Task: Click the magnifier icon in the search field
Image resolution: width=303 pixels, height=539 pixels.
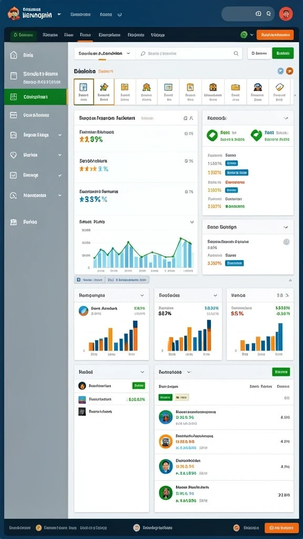Action: pos(236,54)
